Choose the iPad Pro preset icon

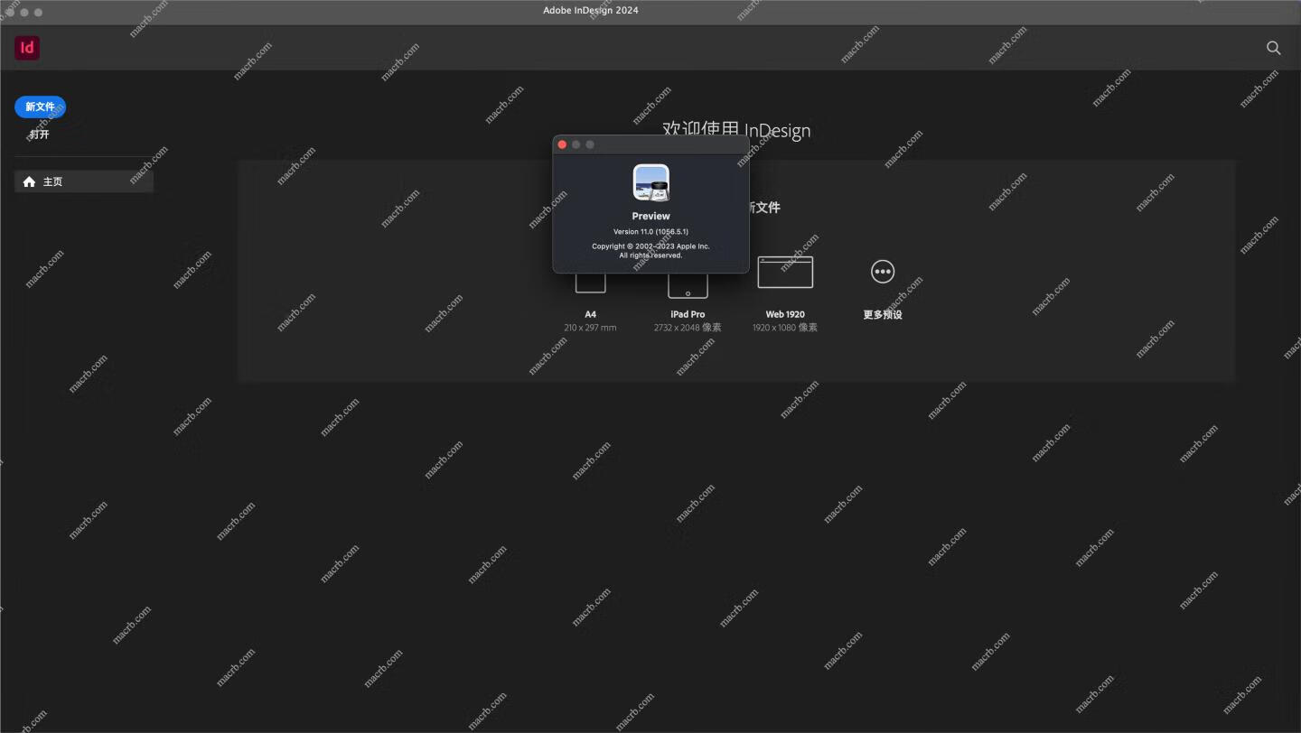click(688, 285)
